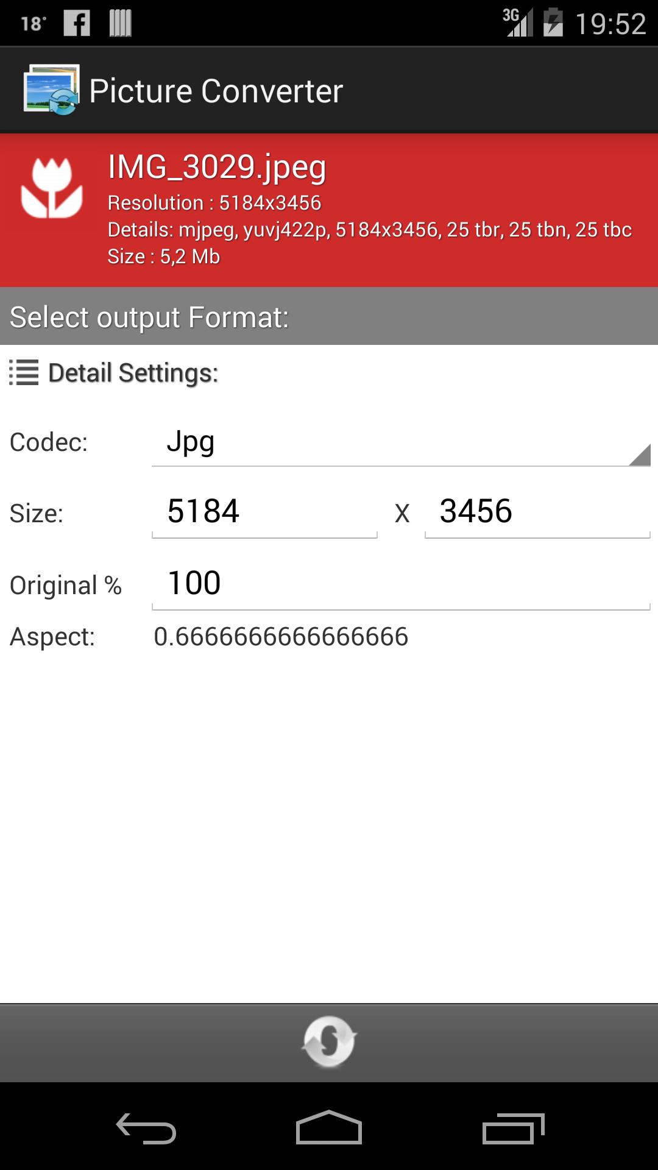Tap the Android back navigation button
Image resolution: width=658 pixels, height=1170 pixels.
coord(146,1128)
